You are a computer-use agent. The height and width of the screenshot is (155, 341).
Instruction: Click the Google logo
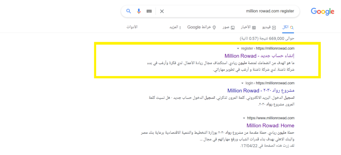(322, 12)
